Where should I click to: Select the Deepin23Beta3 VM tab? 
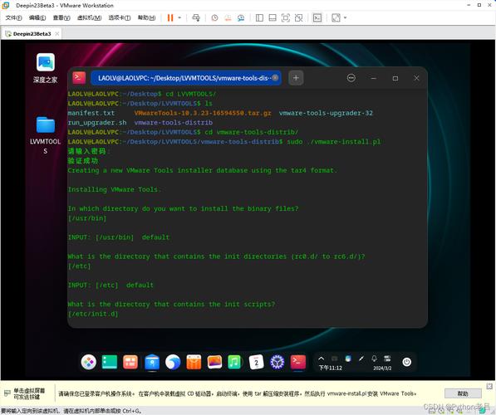(32, 34)
